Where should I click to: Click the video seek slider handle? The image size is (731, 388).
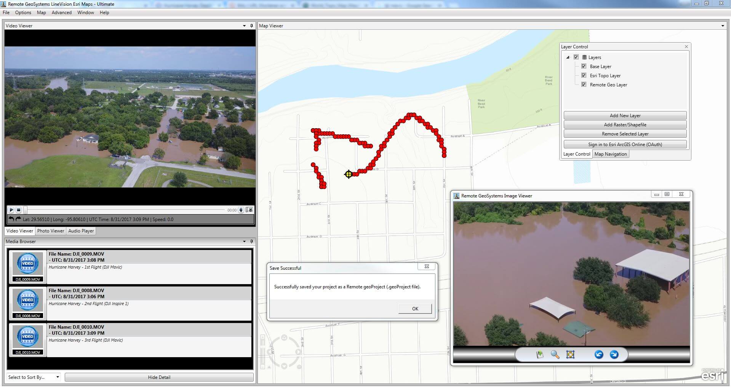click(x=26, y=210)
